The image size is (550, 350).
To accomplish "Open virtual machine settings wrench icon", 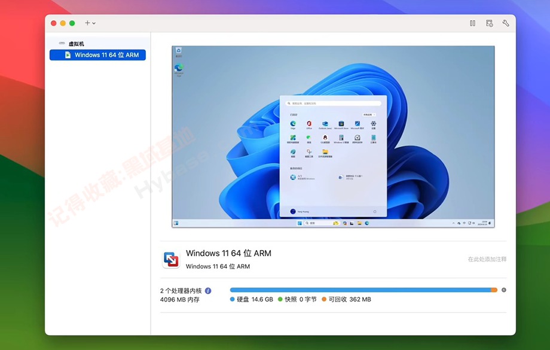I will point(505,23).
